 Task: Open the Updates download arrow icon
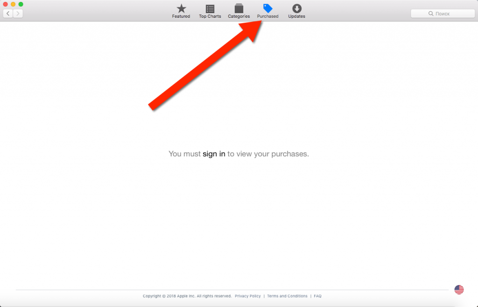(x=297, y=8)
